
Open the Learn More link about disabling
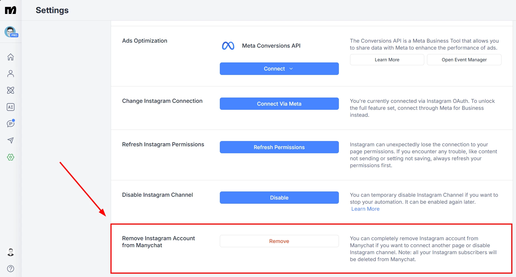coord(365,209)
